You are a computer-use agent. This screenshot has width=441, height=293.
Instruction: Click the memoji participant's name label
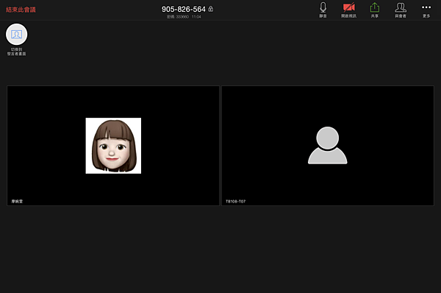pos(17,202)
